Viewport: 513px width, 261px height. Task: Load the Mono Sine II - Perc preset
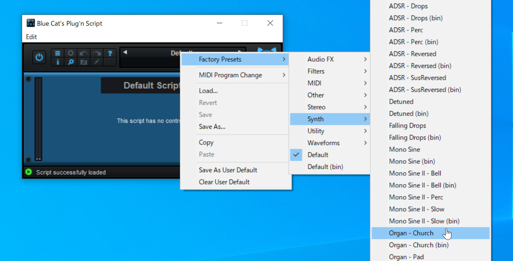(430, 197)
